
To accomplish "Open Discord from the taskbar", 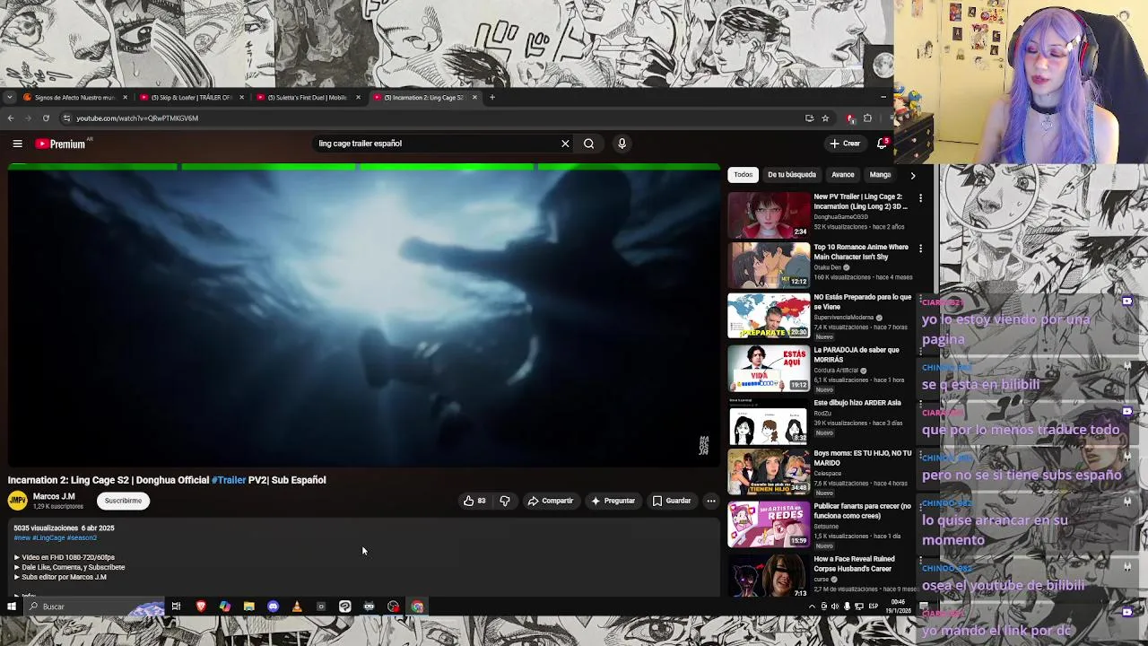I will point(273,607).
